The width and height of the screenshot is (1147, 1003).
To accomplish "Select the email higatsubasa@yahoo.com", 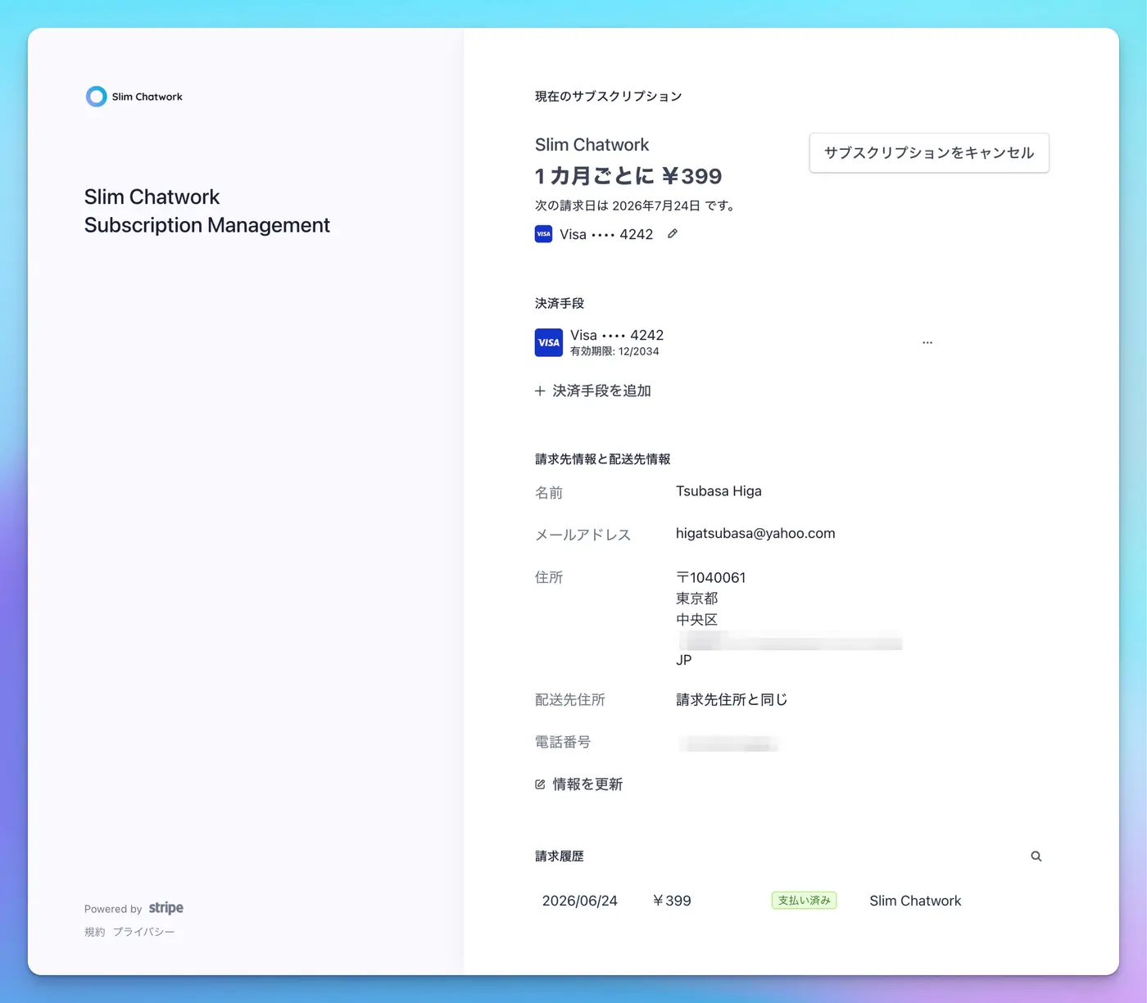I will click(755, 533).
